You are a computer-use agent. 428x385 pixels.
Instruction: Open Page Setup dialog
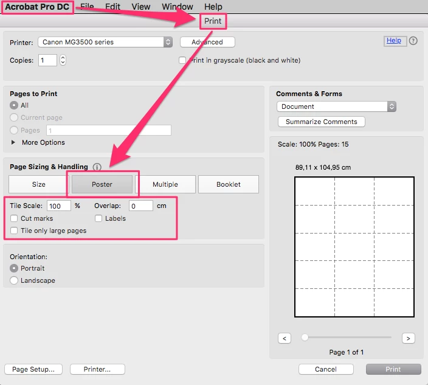pyautogui.click(x=33, y=369)
